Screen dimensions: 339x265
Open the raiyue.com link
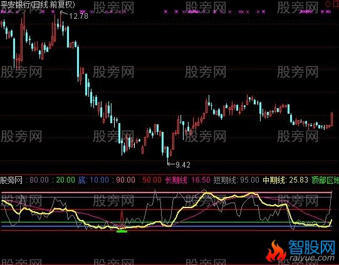(311, 257)
